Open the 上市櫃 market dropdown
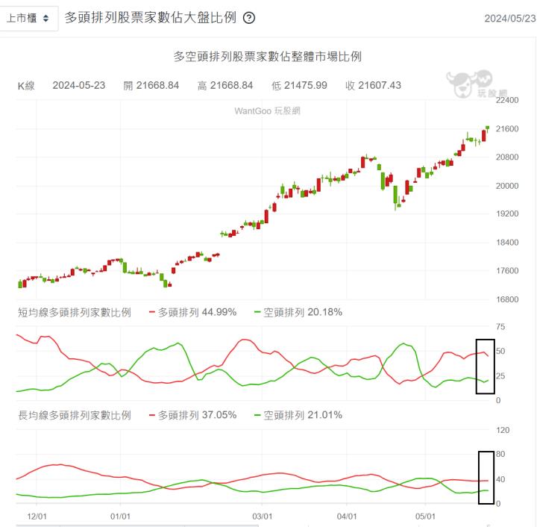The height and width of the screenshot is (527, 537). click(28, 18)
